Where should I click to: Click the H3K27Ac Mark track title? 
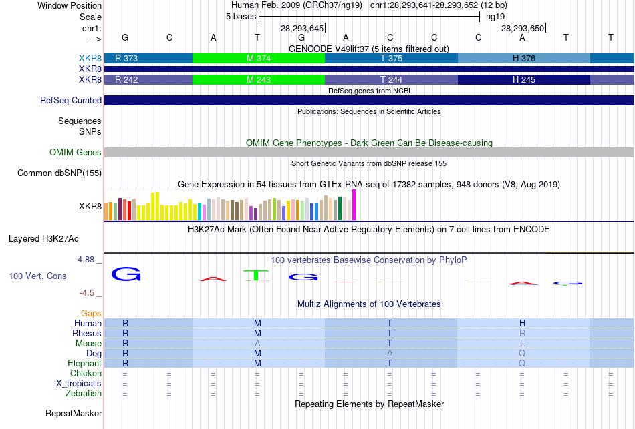(369, 230)
